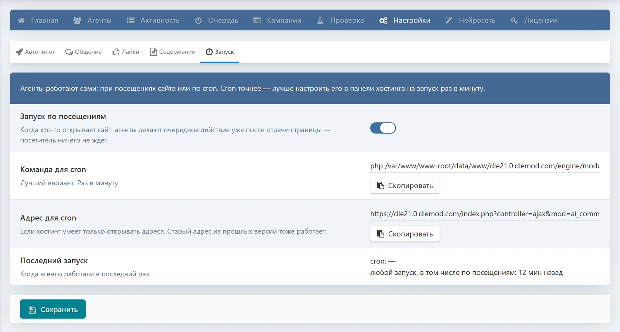The width and height of the screenshot is (620, 332).
Task: Open the Кампании menu label
Action: coord(284,21)
